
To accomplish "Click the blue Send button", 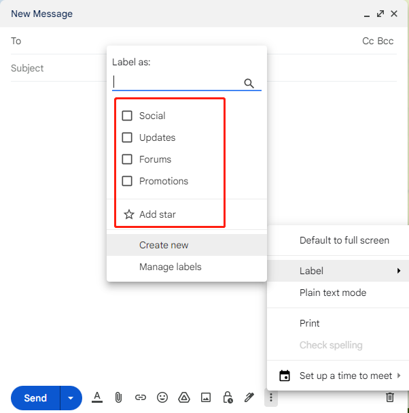I will [35, 398].
